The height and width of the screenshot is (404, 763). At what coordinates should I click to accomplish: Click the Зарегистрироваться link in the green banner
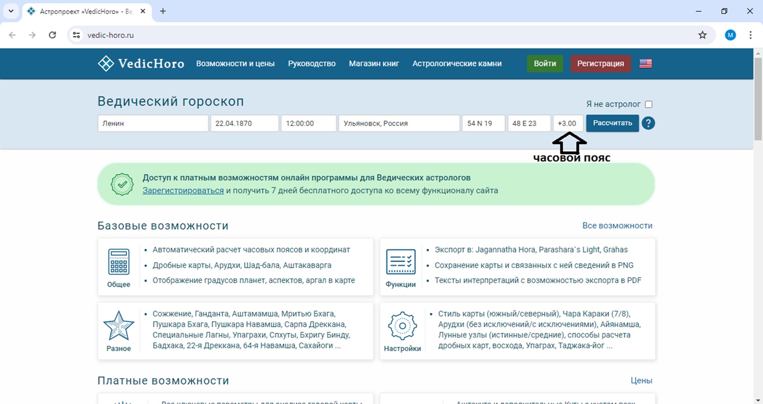coord(183,191)
